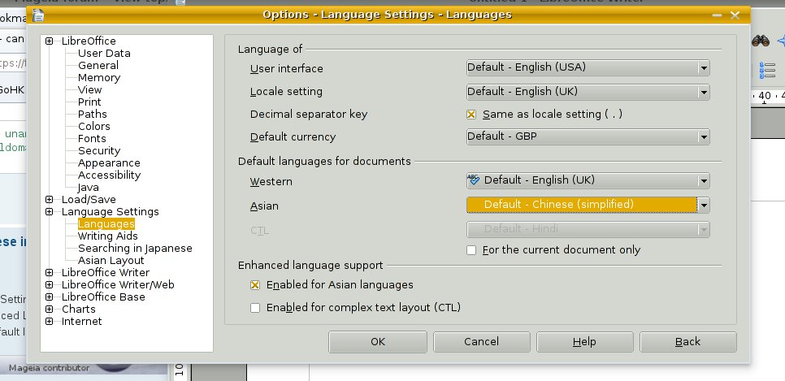The image size is (785, 381).
Task: Open Help for this dialog
Action: [585, 342]
